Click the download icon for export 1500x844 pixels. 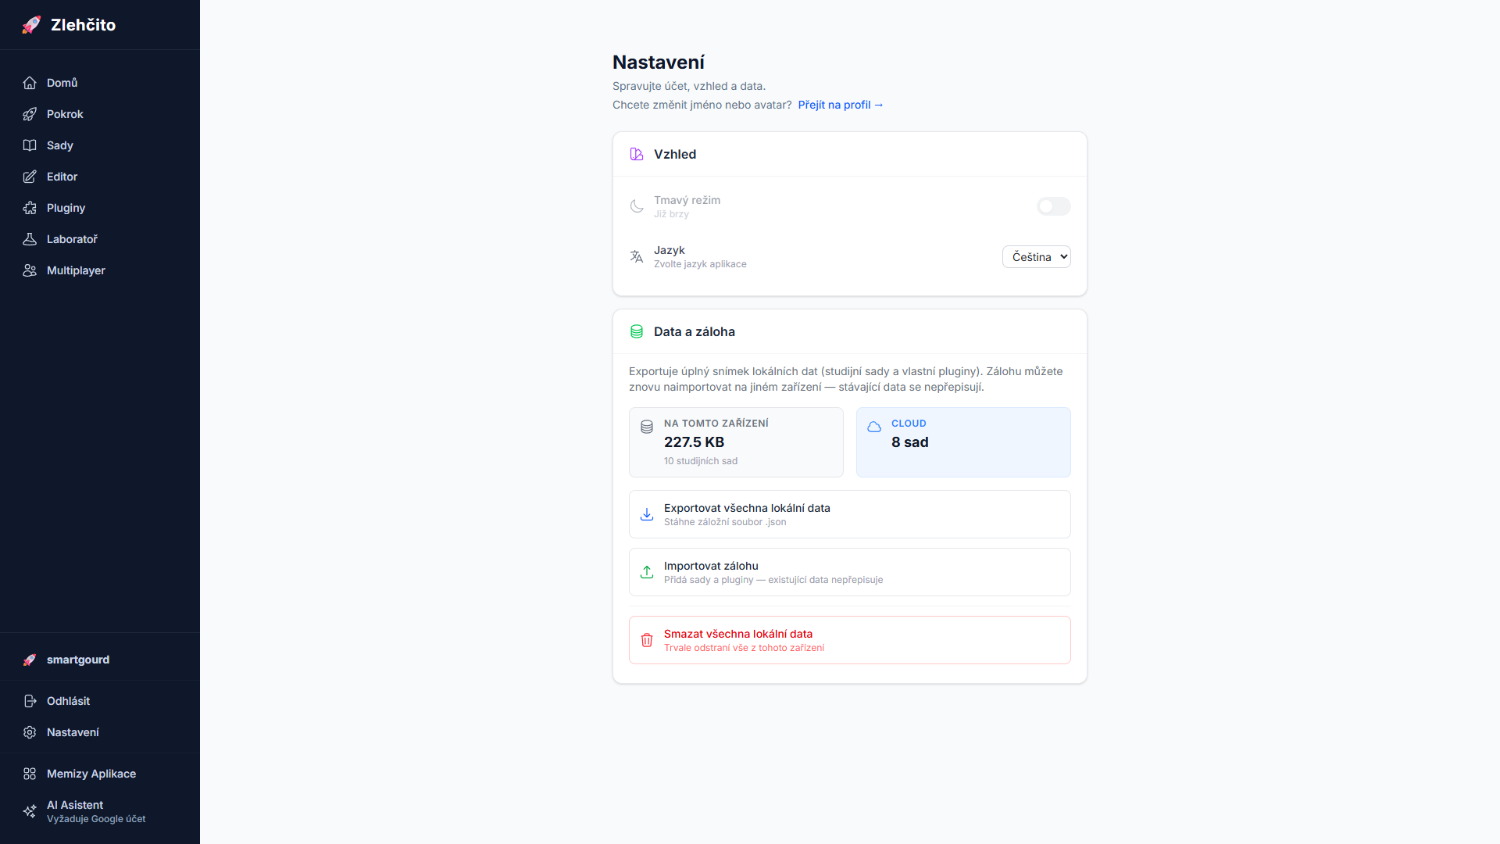coord(647,514)
